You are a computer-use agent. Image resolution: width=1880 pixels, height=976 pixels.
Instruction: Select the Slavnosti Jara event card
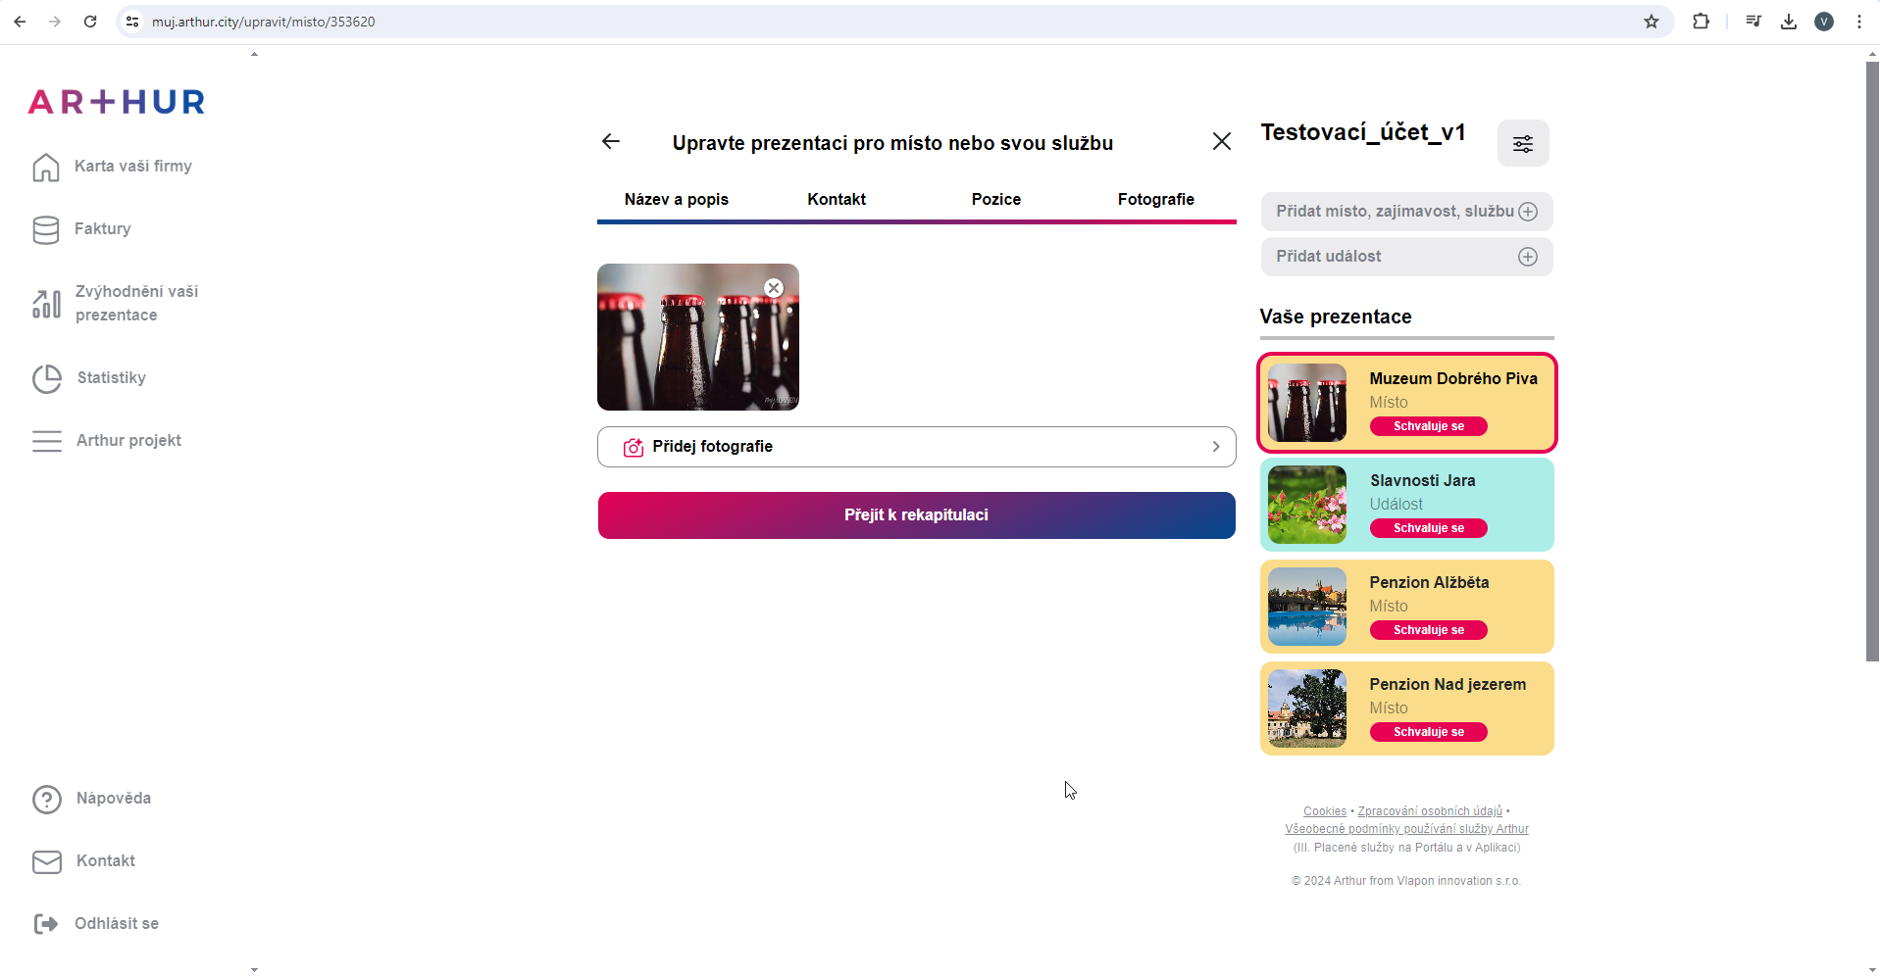(1406, 505)
